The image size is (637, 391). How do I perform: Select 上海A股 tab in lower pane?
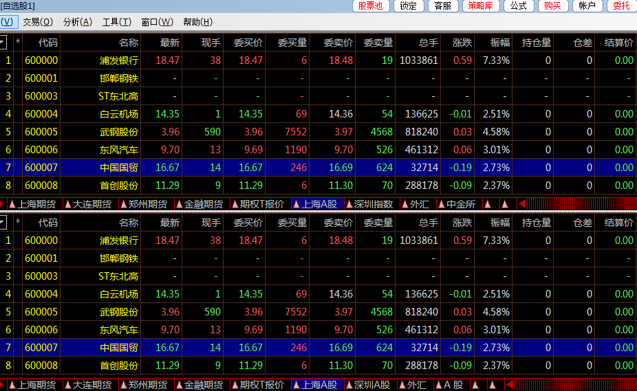tap(316, 384)
